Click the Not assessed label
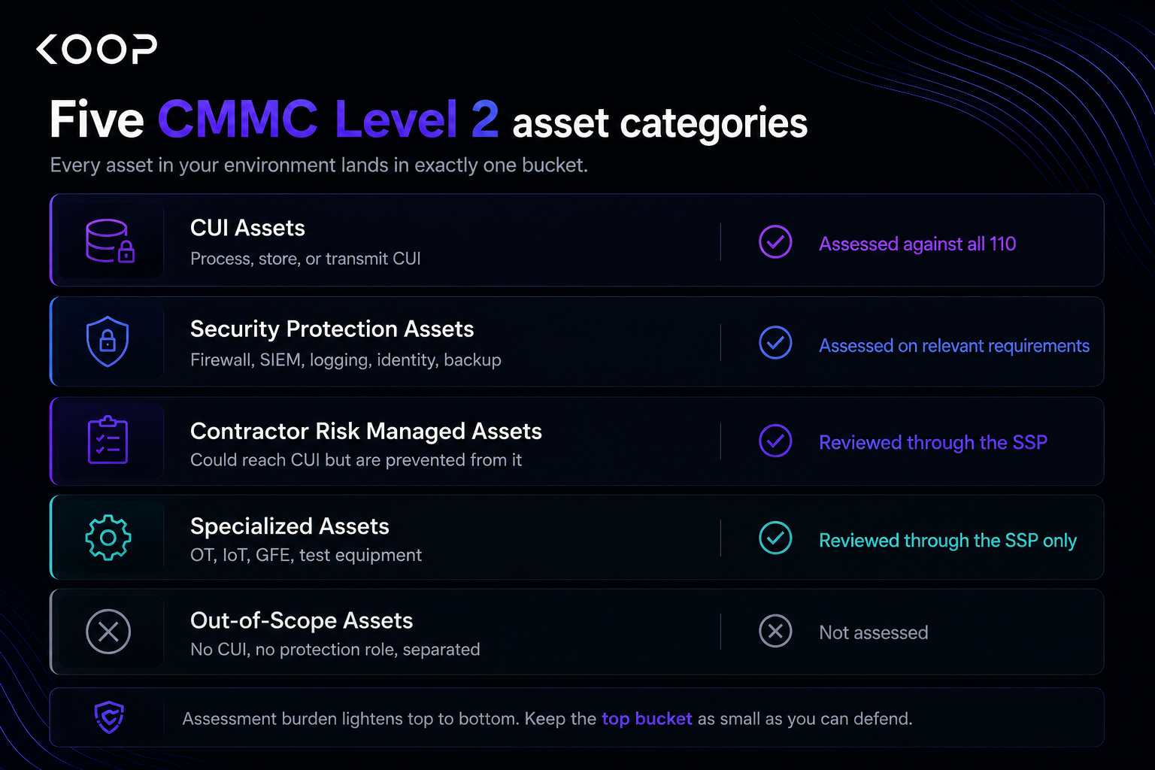Image resolution: width=1155 pixels, height=770 pixels. click(874, 632)
